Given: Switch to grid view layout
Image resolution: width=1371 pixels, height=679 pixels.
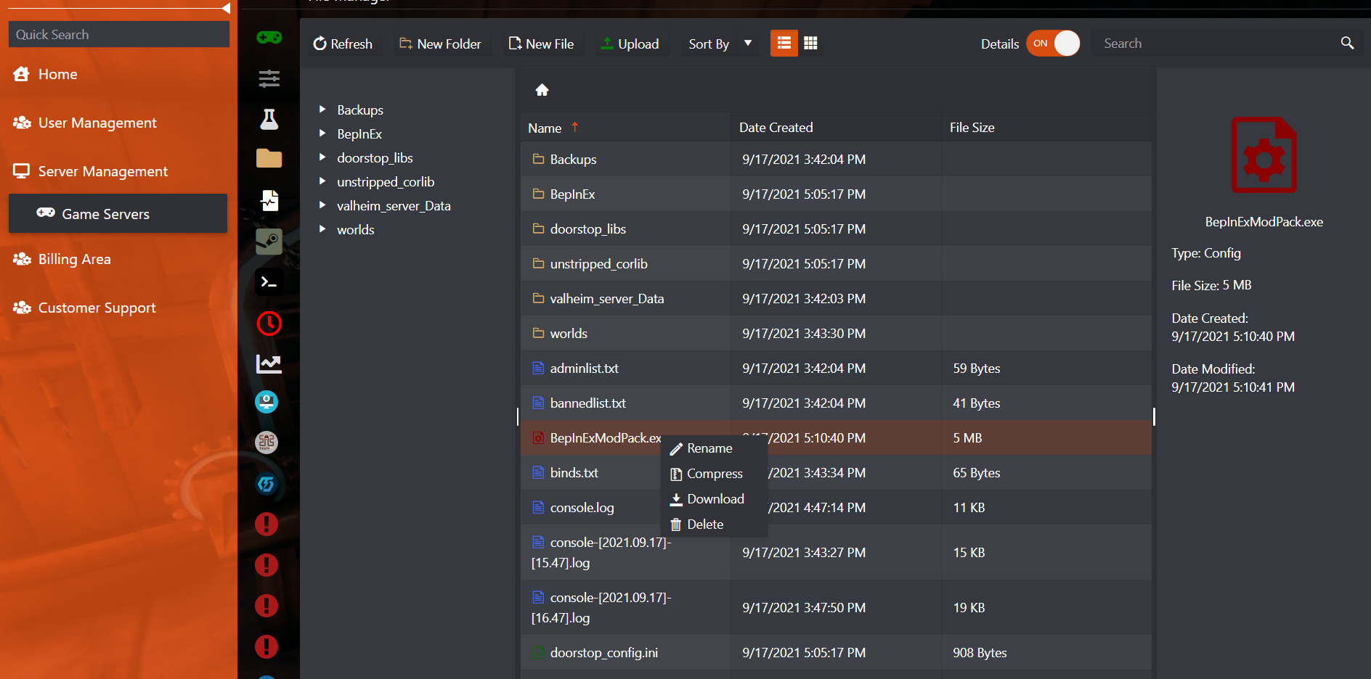Looking at the screenshot, I should [810, 44].
